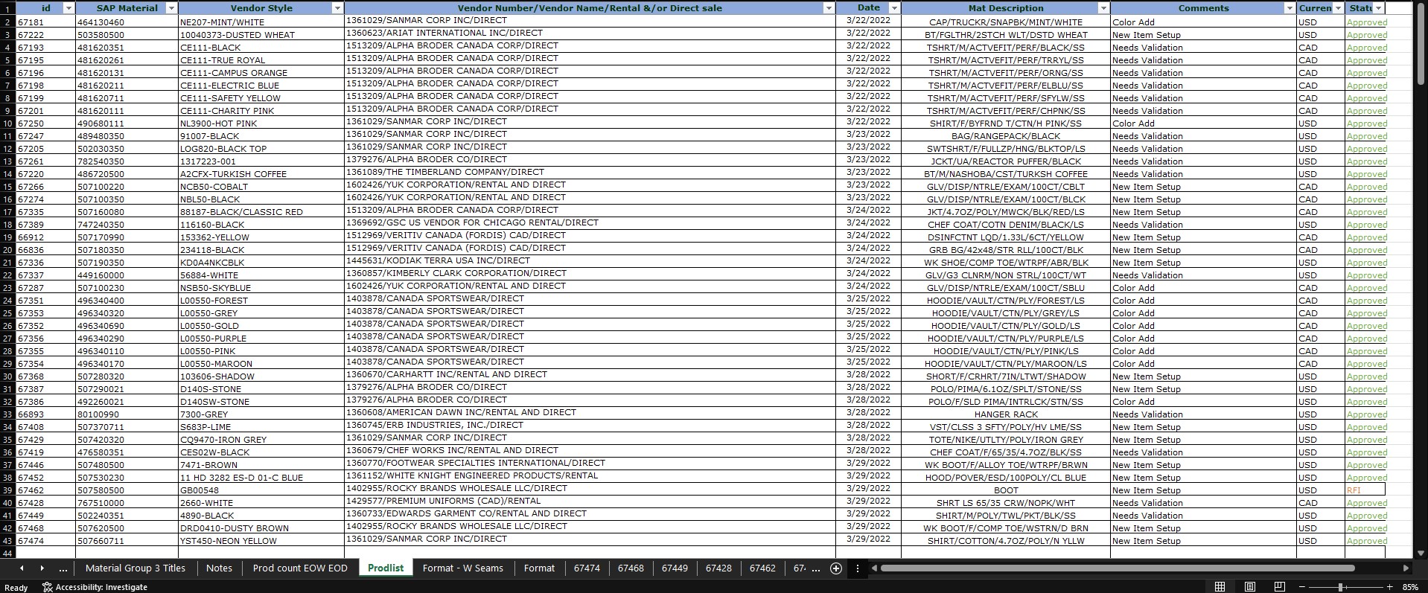Click the zoom out minus button
This screenshot has width=1428, height=593.
tap(1302, 587)
